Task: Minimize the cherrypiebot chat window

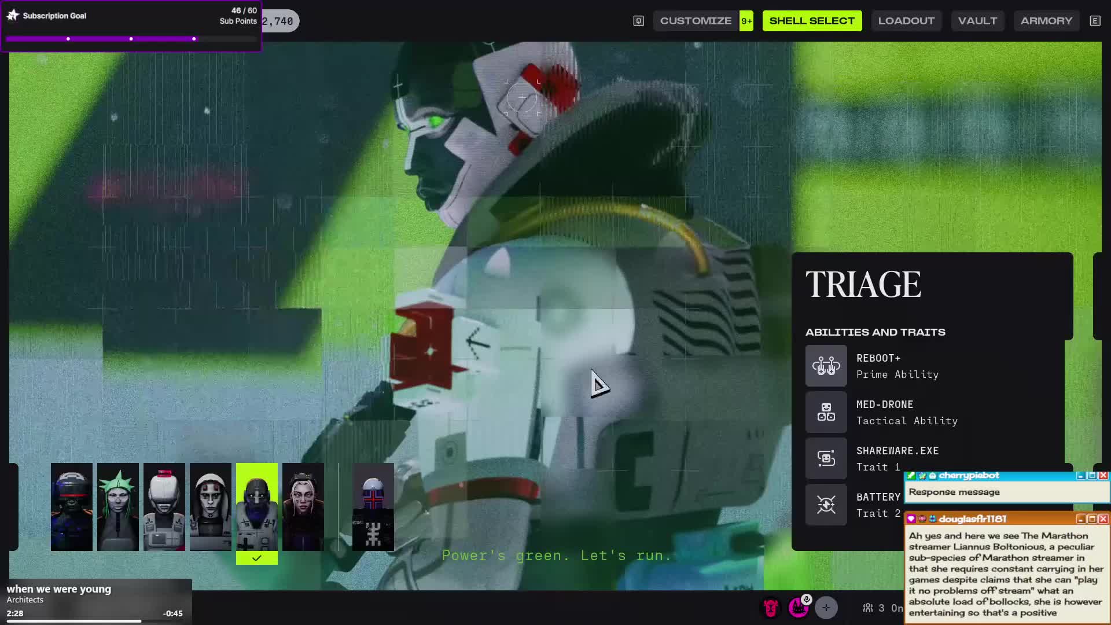Action: (1080, 476)
